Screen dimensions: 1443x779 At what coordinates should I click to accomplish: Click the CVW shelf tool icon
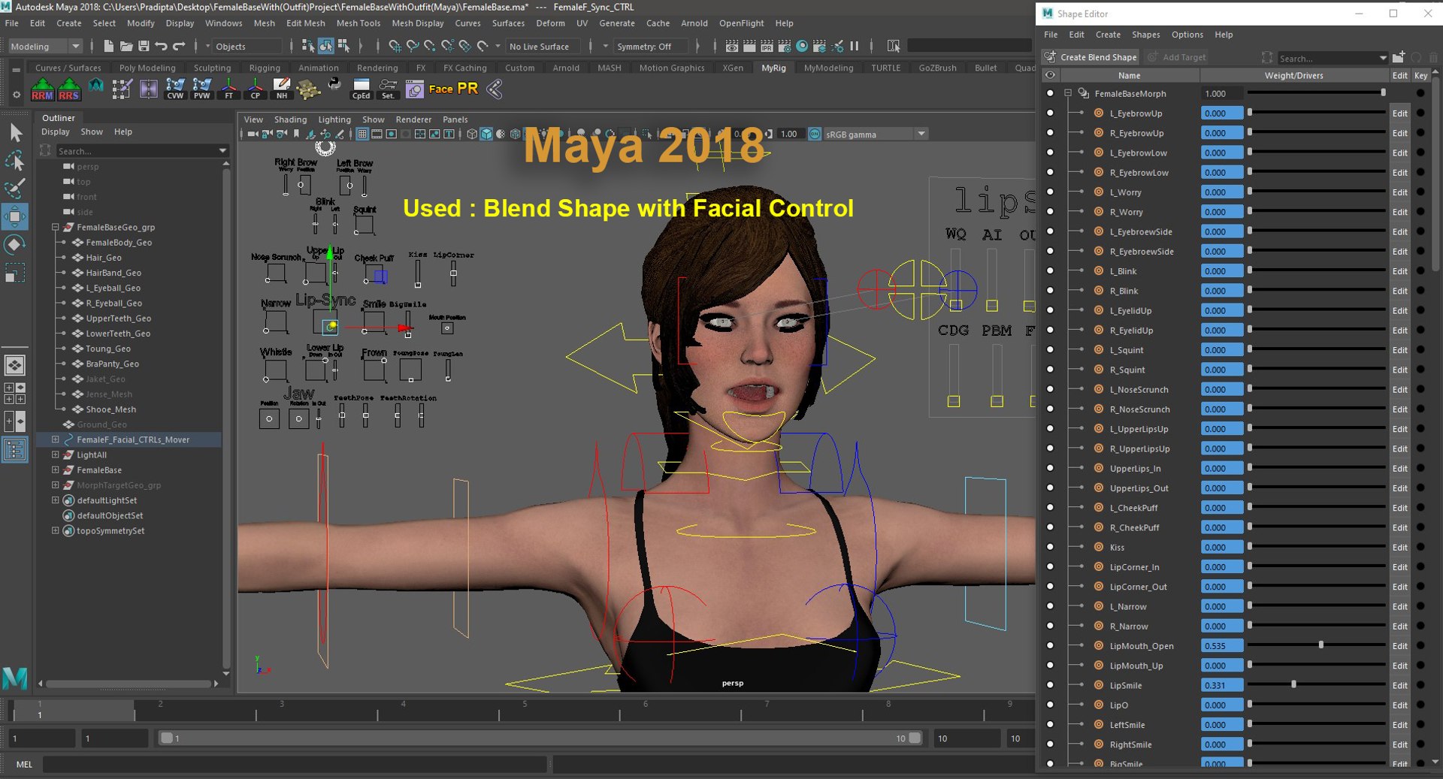(x=175, y=89)
